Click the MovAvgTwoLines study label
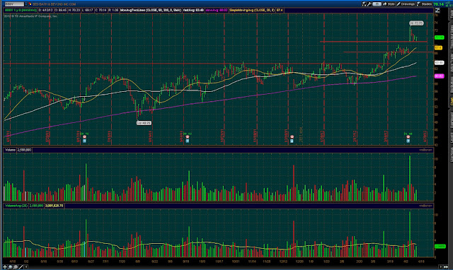The image size is (453, 270). (151, 10)
